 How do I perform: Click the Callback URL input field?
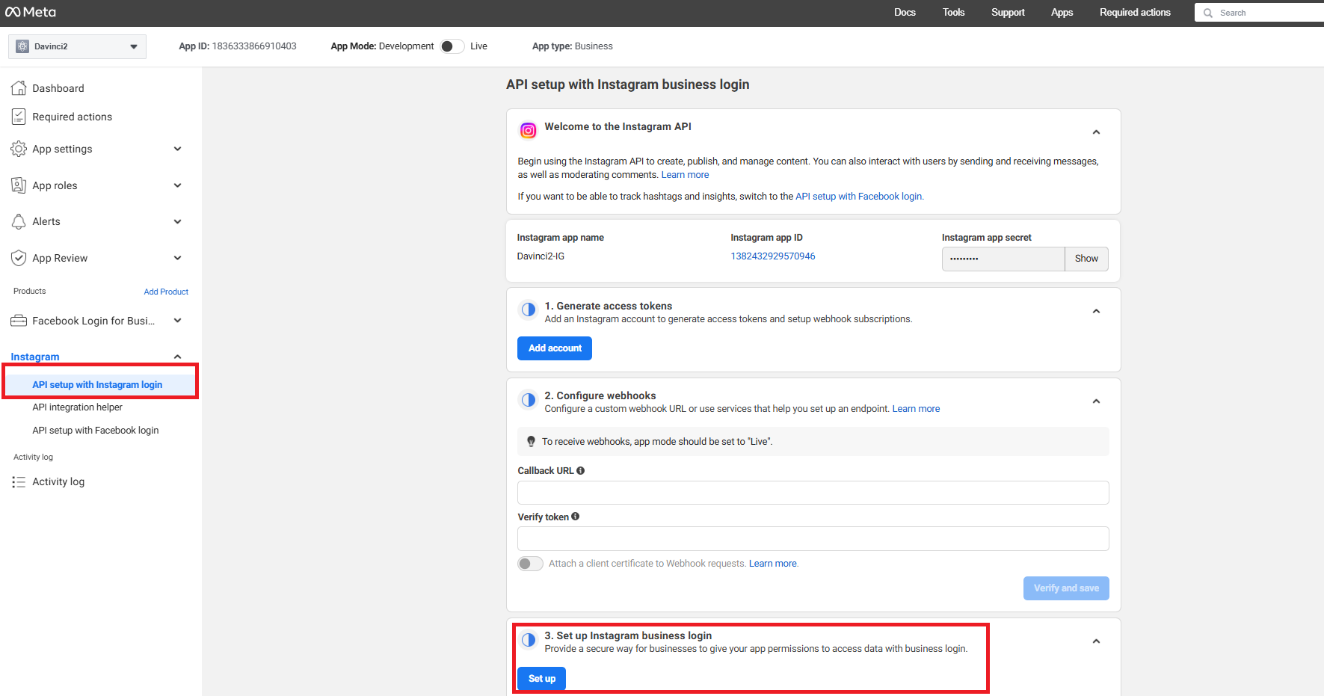813,493
